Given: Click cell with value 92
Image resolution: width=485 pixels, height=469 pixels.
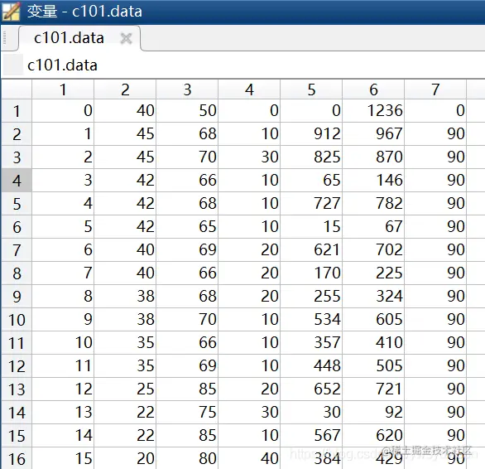Looking at the screenshot, I should 373,413.
